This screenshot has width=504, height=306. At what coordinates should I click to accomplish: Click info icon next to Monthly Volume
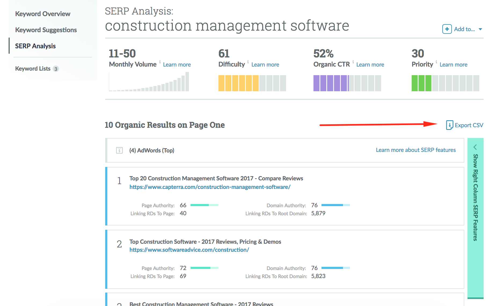160,62
